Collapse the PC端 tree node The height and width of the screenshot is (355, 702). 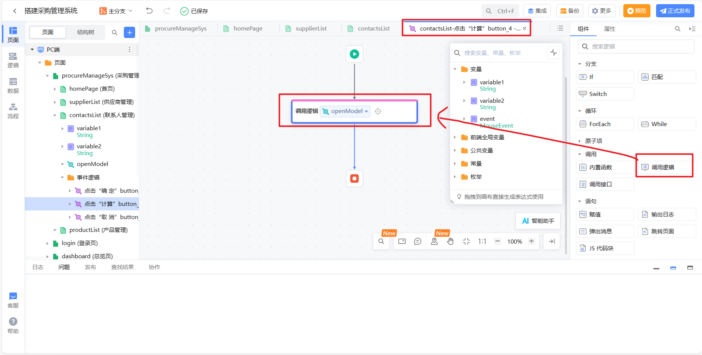pos(32,50)
